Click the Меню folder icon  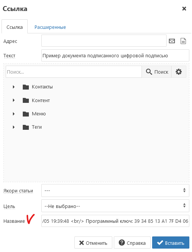click(x=26, y=114)
